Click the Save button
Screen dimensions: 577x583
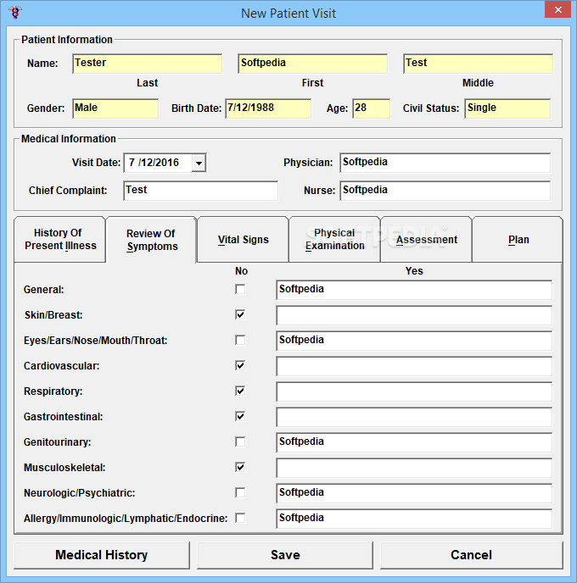coord(285,555)
